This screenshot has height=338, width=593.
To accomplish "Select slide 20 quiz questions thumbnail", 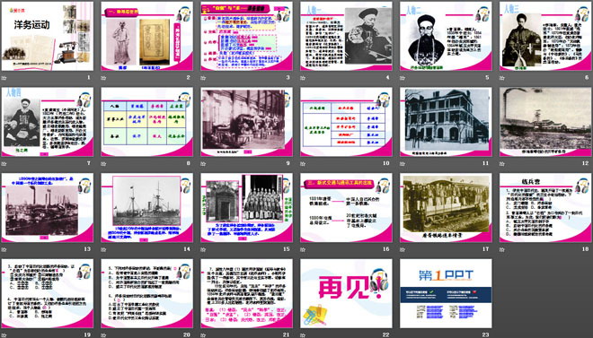I will coord(146,293).
